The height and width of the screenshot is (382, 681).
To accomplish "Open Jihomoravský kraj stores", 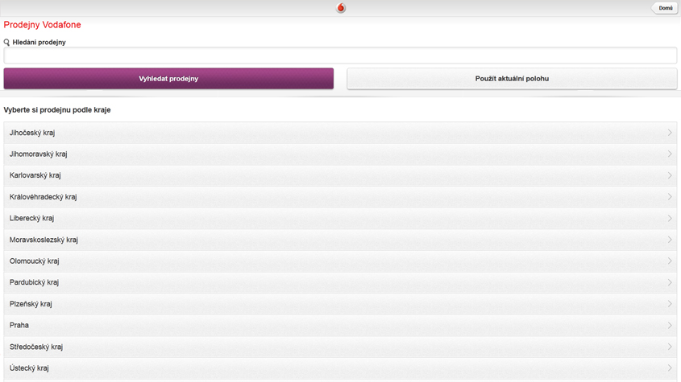I will [340, 154].
